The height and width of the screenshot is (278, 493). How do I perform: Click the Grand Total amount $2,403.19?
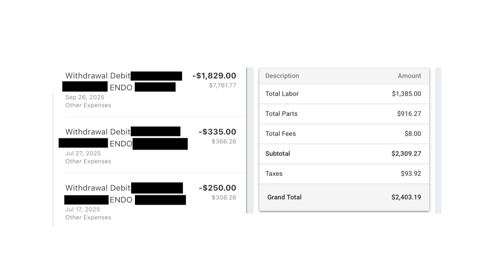click(406, 197)
